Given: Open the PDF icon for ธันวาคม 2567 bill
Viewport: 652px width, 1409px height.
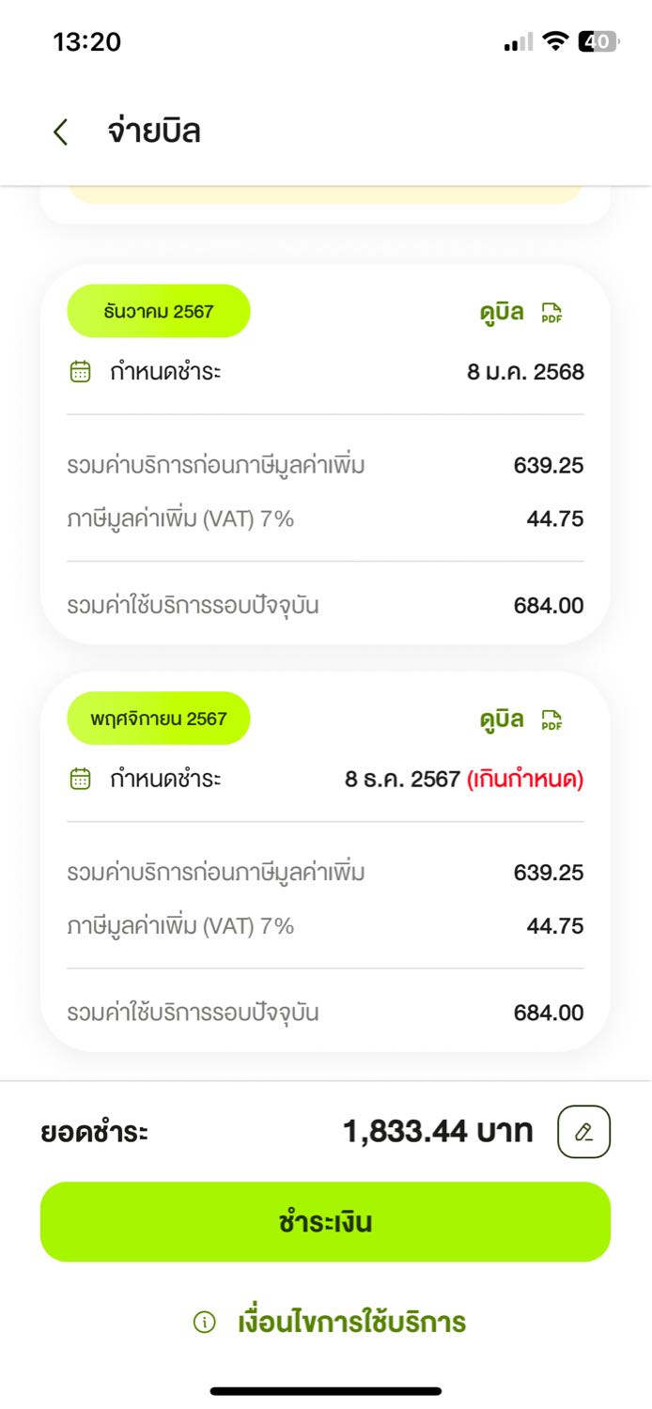Looking at the screenshot, I should [551, 314].
